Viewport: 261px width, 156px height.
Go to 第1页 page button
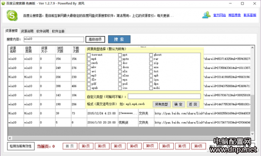[86, 146]
